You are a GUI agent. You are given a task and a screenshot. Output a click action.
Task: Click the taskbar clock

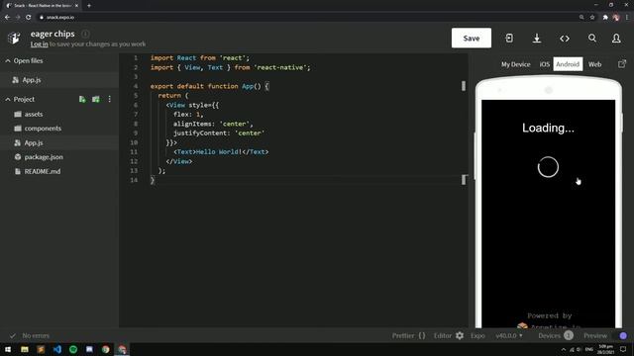click(605, 349)
